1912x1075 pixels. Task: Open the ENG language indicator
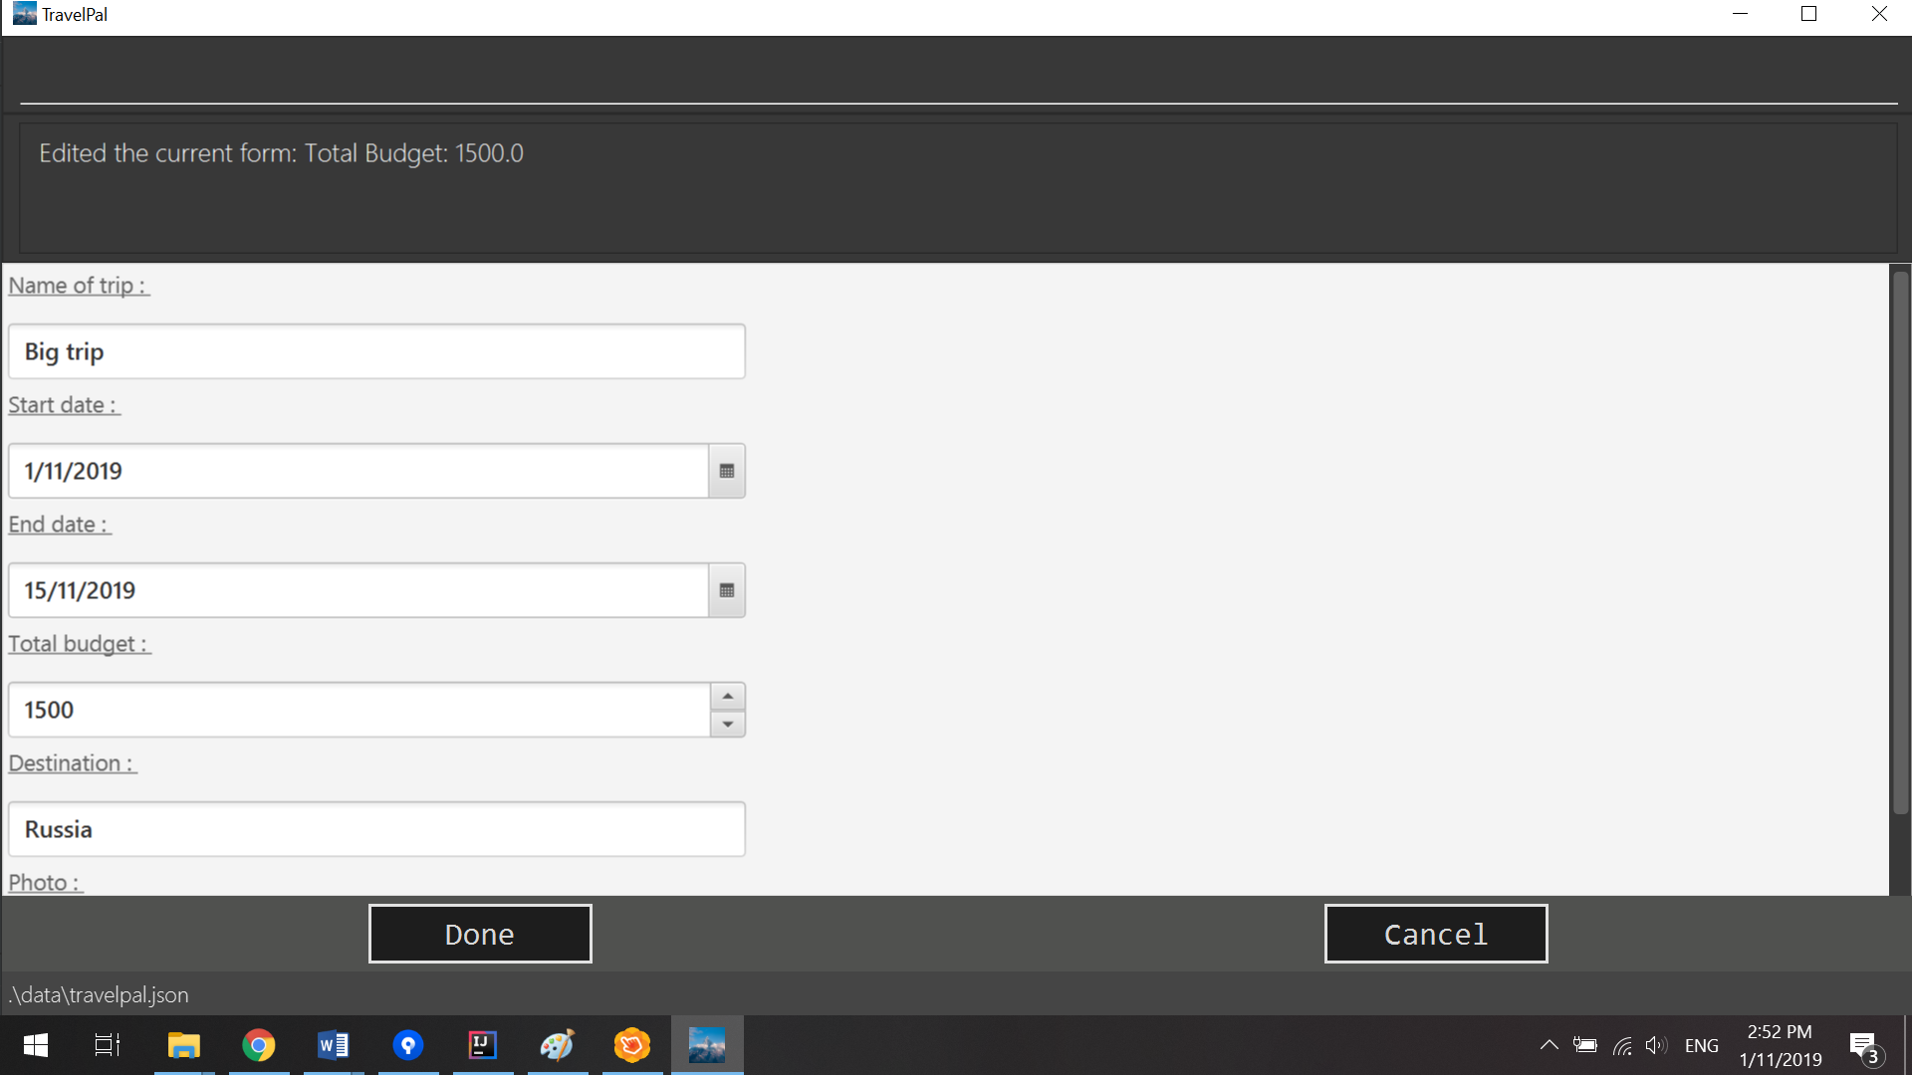1702,1045
